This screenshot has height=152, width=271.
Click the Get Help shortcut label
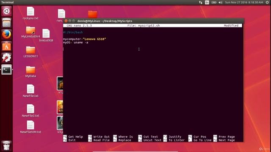click(x=75, y=137)
